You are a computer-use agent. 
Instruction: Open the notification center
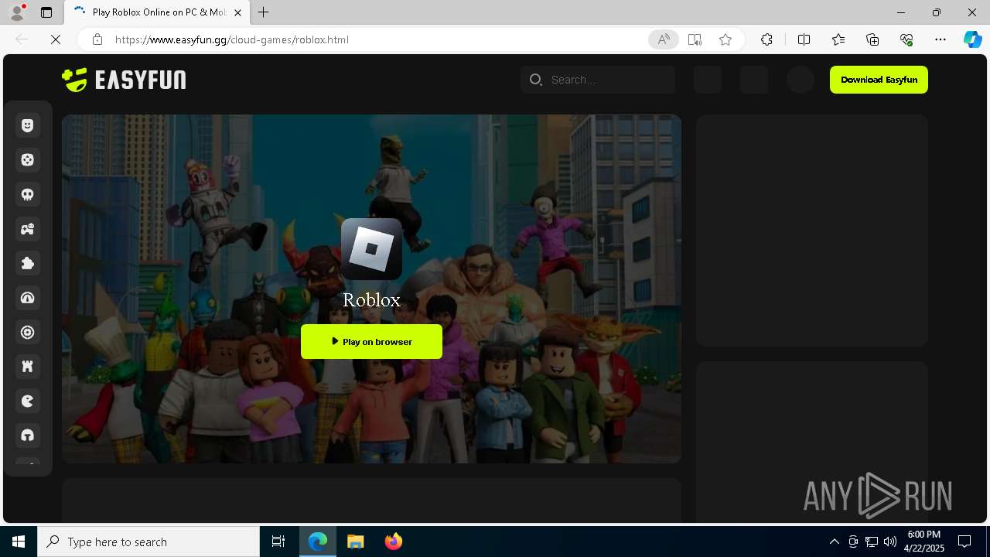pyautogui.click(x=964, y=542)
